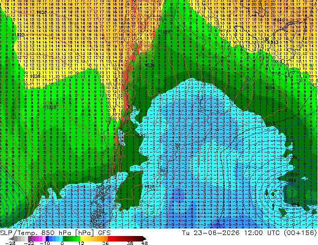Image resolution: width=318 pixels, height=245 pixels.
Task: Click the '1022' isobar pressure label
Action: point(20,35)
